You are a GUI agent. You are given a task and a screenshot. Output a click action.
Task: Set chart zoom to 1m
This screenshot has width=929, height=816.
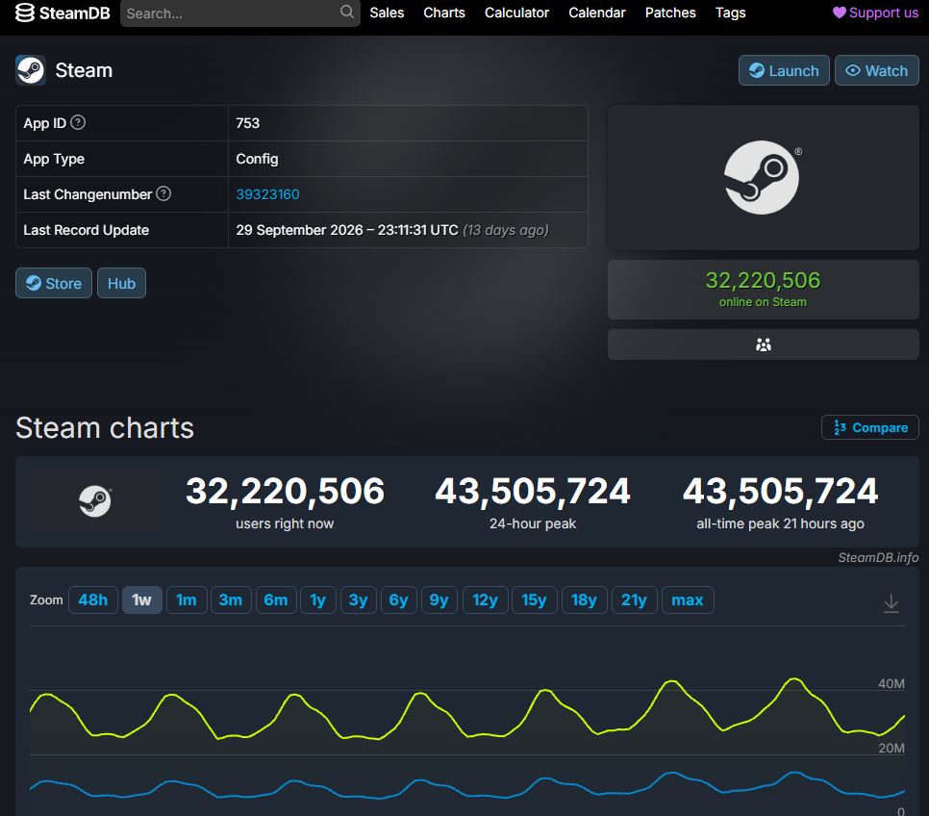click(187, 600)
